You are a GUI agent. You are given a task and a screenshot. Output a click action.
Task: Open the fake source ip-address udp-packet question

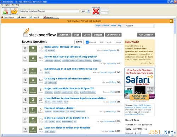pyautogui.click(x=70, y=56)
